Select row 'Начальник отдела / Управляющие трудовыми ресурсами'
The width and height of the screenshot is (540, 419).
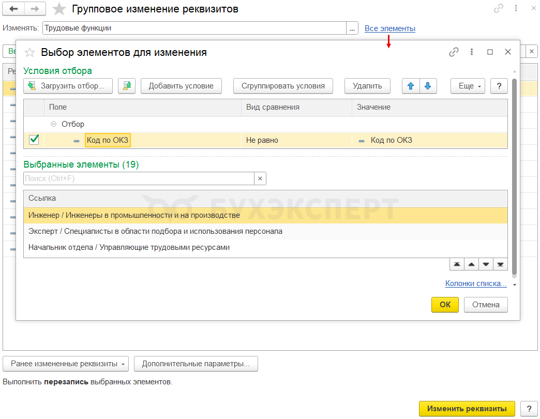click(129, 247)
